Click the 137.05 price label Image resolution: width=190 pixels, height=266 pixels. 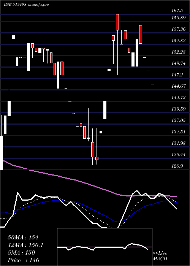[x=178, y=120]
